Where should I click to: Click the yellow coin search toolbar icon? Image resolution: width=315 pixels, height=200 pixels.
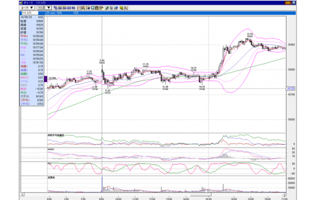(x=122, y=8)
